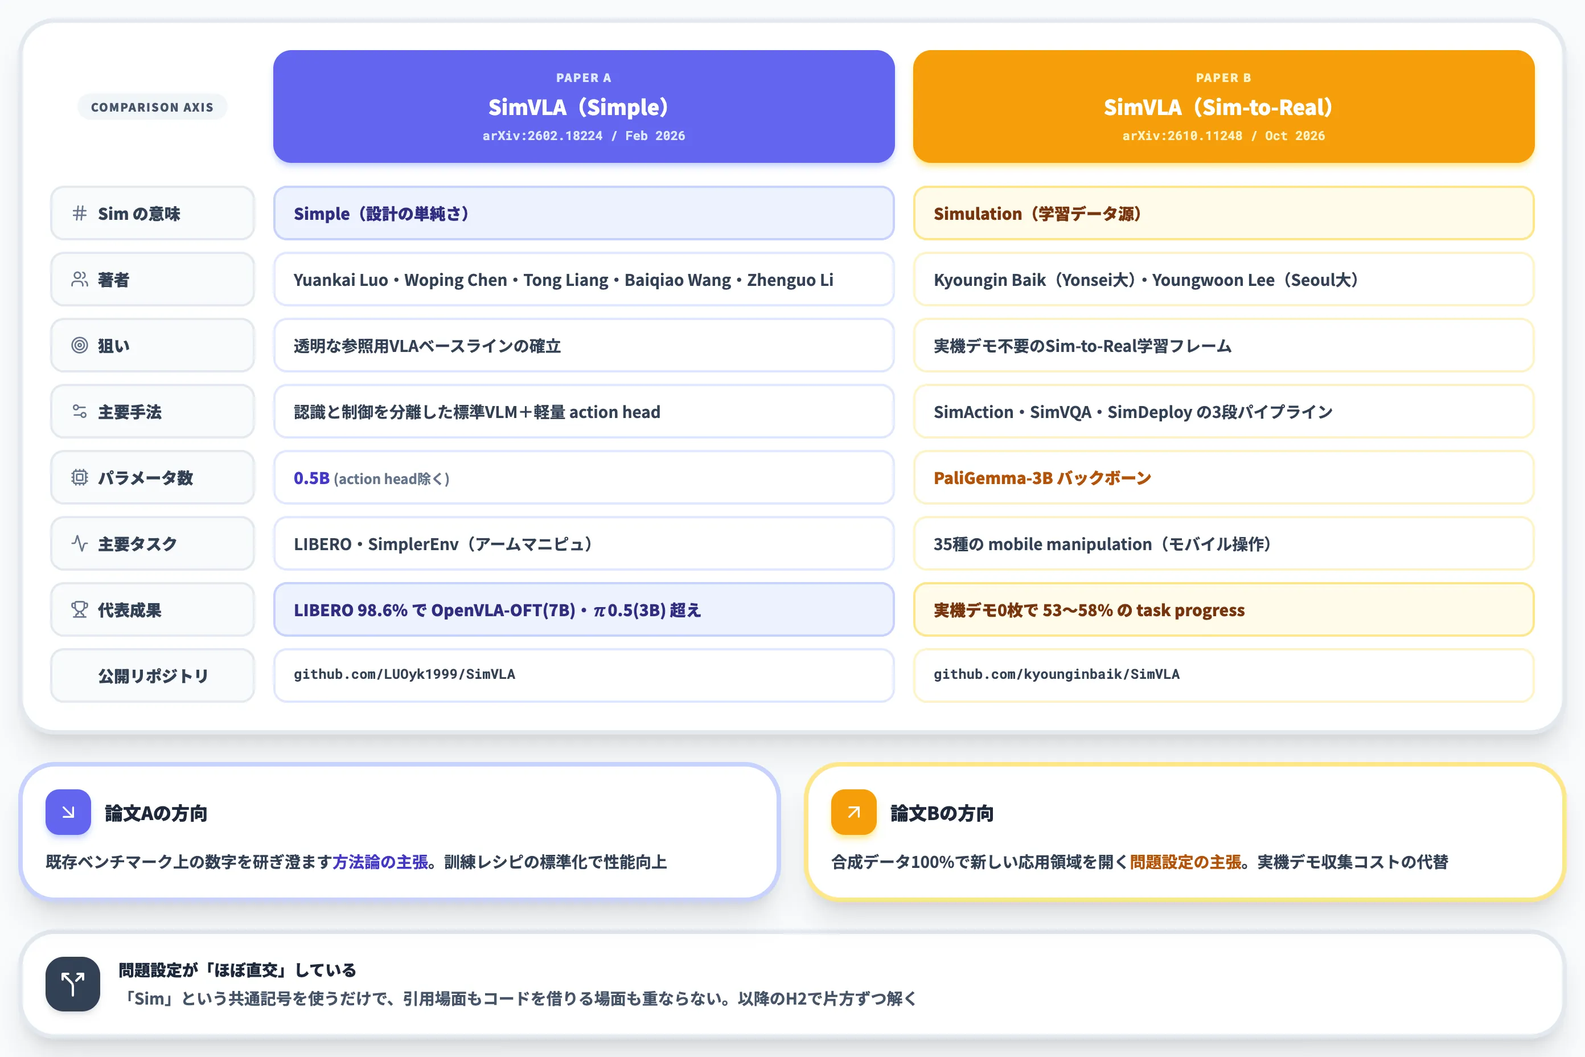This screenshot has height=1057, width=1585.
Task: Select the PAPER A SimVLA (Simple) header card
Action: [x=584, y=106]
